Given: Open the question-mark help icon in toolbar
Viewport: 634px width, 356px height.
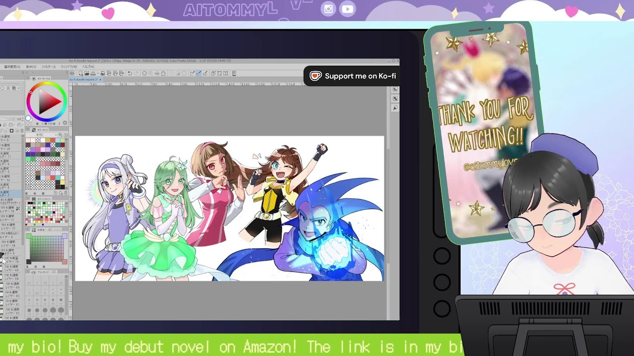Looking at the screenshot, I should [x=213, y=73].
